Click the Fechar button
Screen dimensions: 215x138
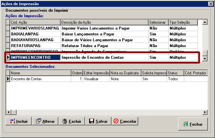tap(193, 124)
